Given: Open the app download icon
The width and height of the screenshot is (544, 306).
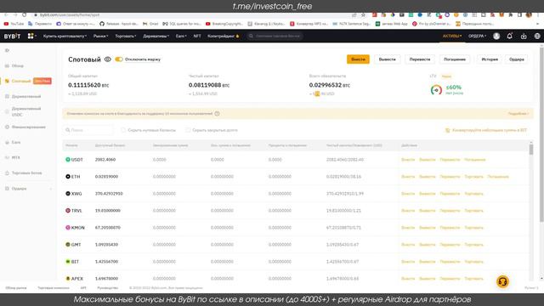Looking at the screenshot, I should [524, 36].
